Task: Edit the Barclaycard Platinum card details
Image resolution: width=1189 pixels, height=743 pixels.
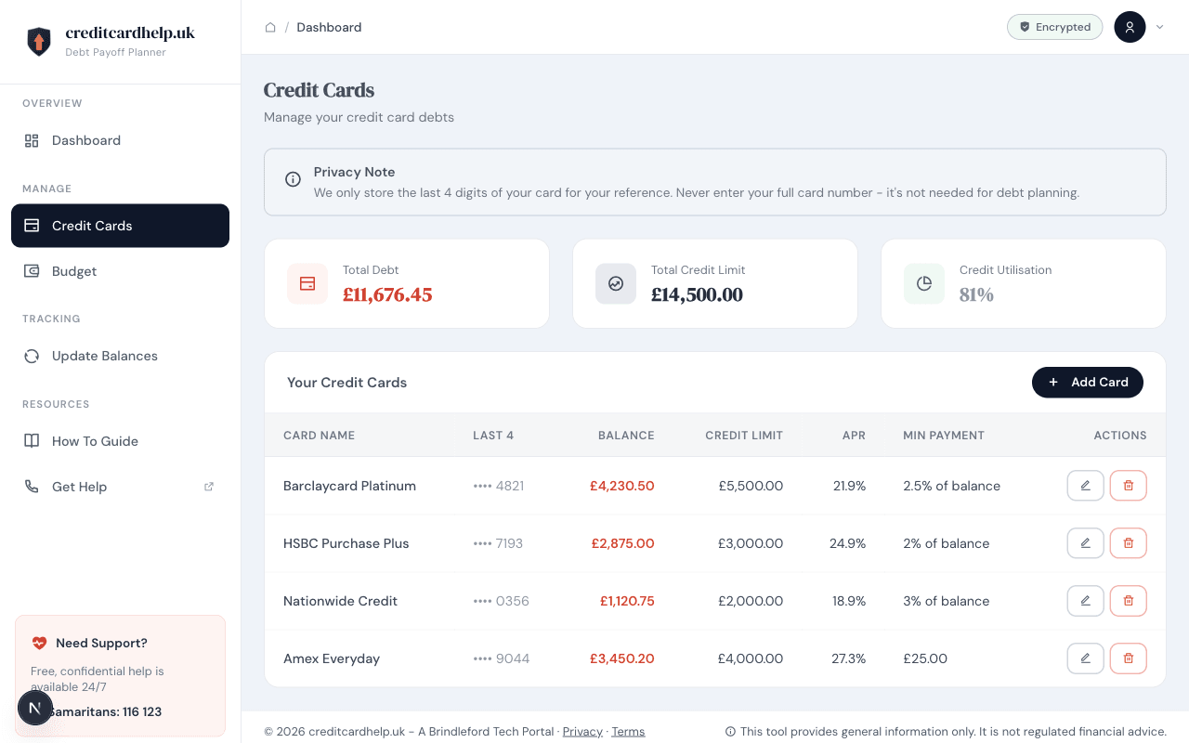Action: (x=1085, y=485)
